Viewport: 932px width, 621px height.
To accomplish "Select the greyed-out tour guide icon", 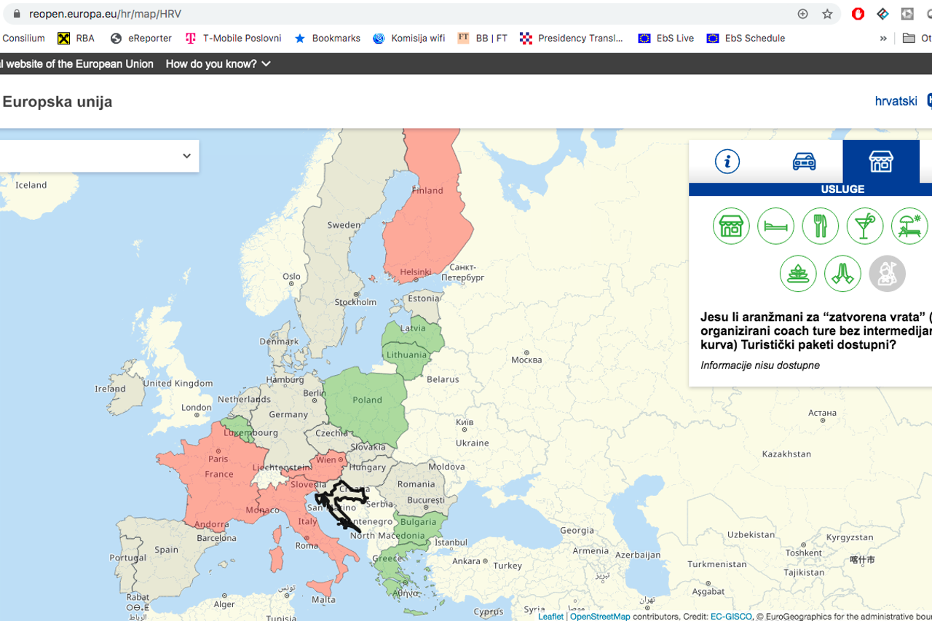I will pos(887,274).
